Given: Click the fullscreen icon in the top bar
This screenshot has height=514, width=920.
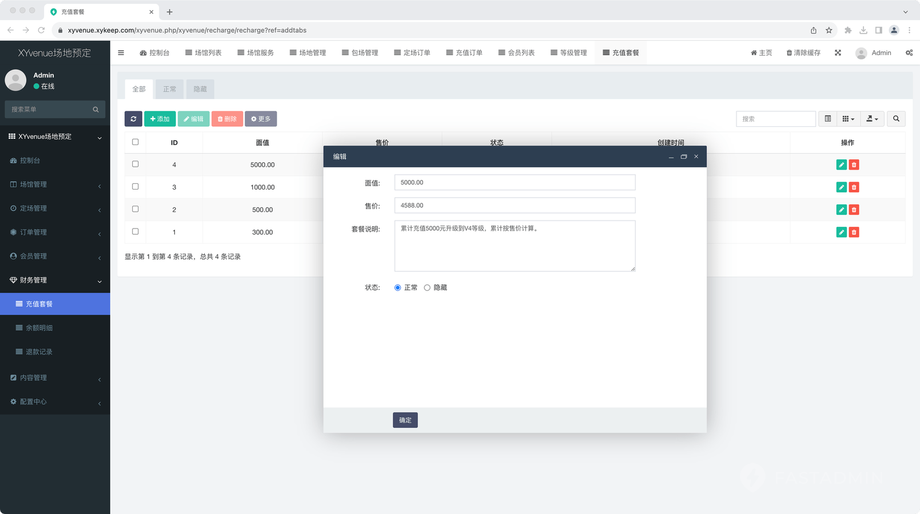Looking at the screenshot, I should 838,53.
